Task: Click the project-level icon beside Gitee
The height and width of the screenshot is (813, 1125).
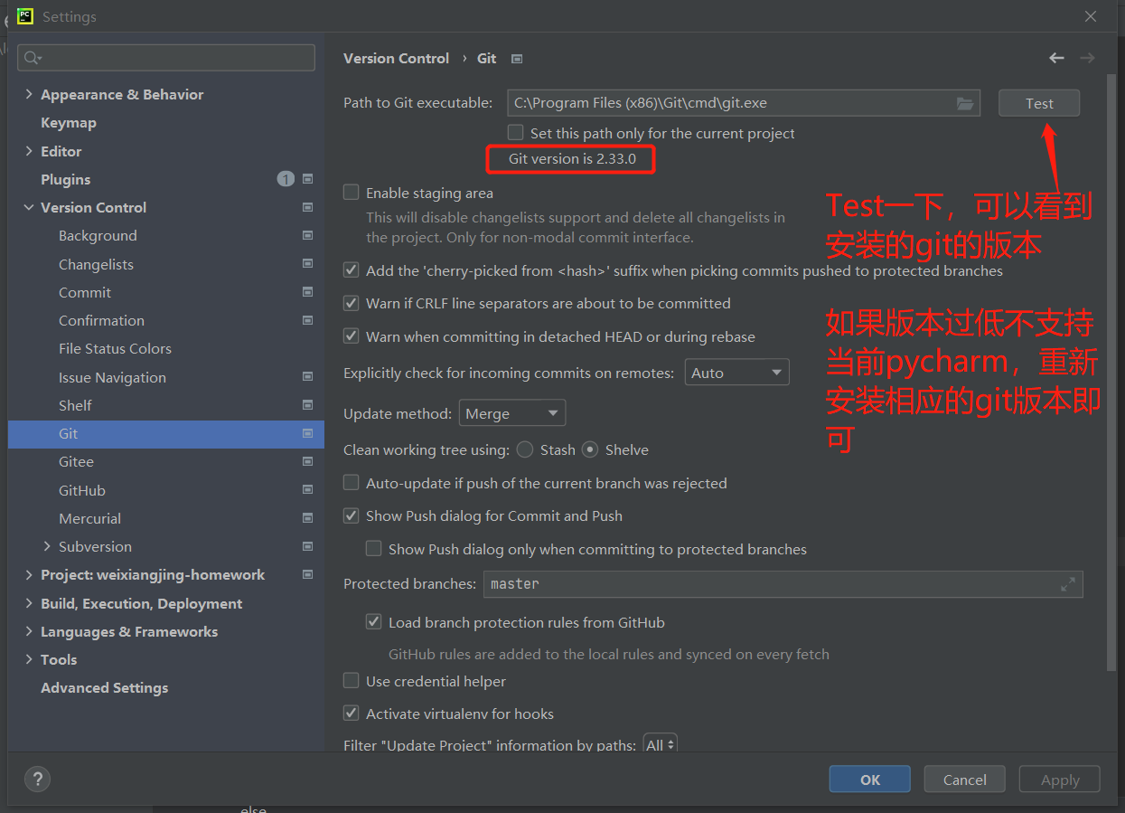Action: point(307,461)
